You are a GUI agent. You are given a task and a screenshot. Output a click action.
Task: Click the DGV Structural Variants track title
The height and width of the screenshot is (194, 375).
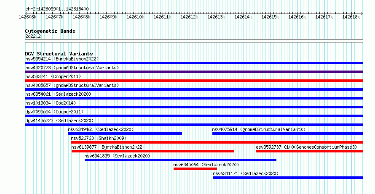pyautogui.click(x=59, y=54)
